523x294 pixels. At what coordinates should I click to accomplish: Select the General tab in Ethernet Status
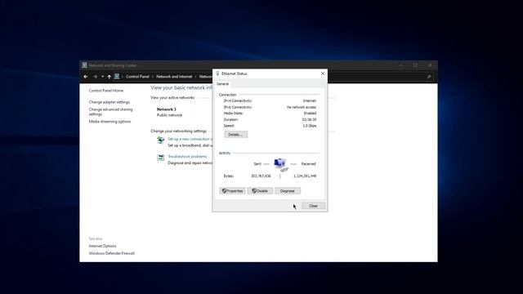223,84
